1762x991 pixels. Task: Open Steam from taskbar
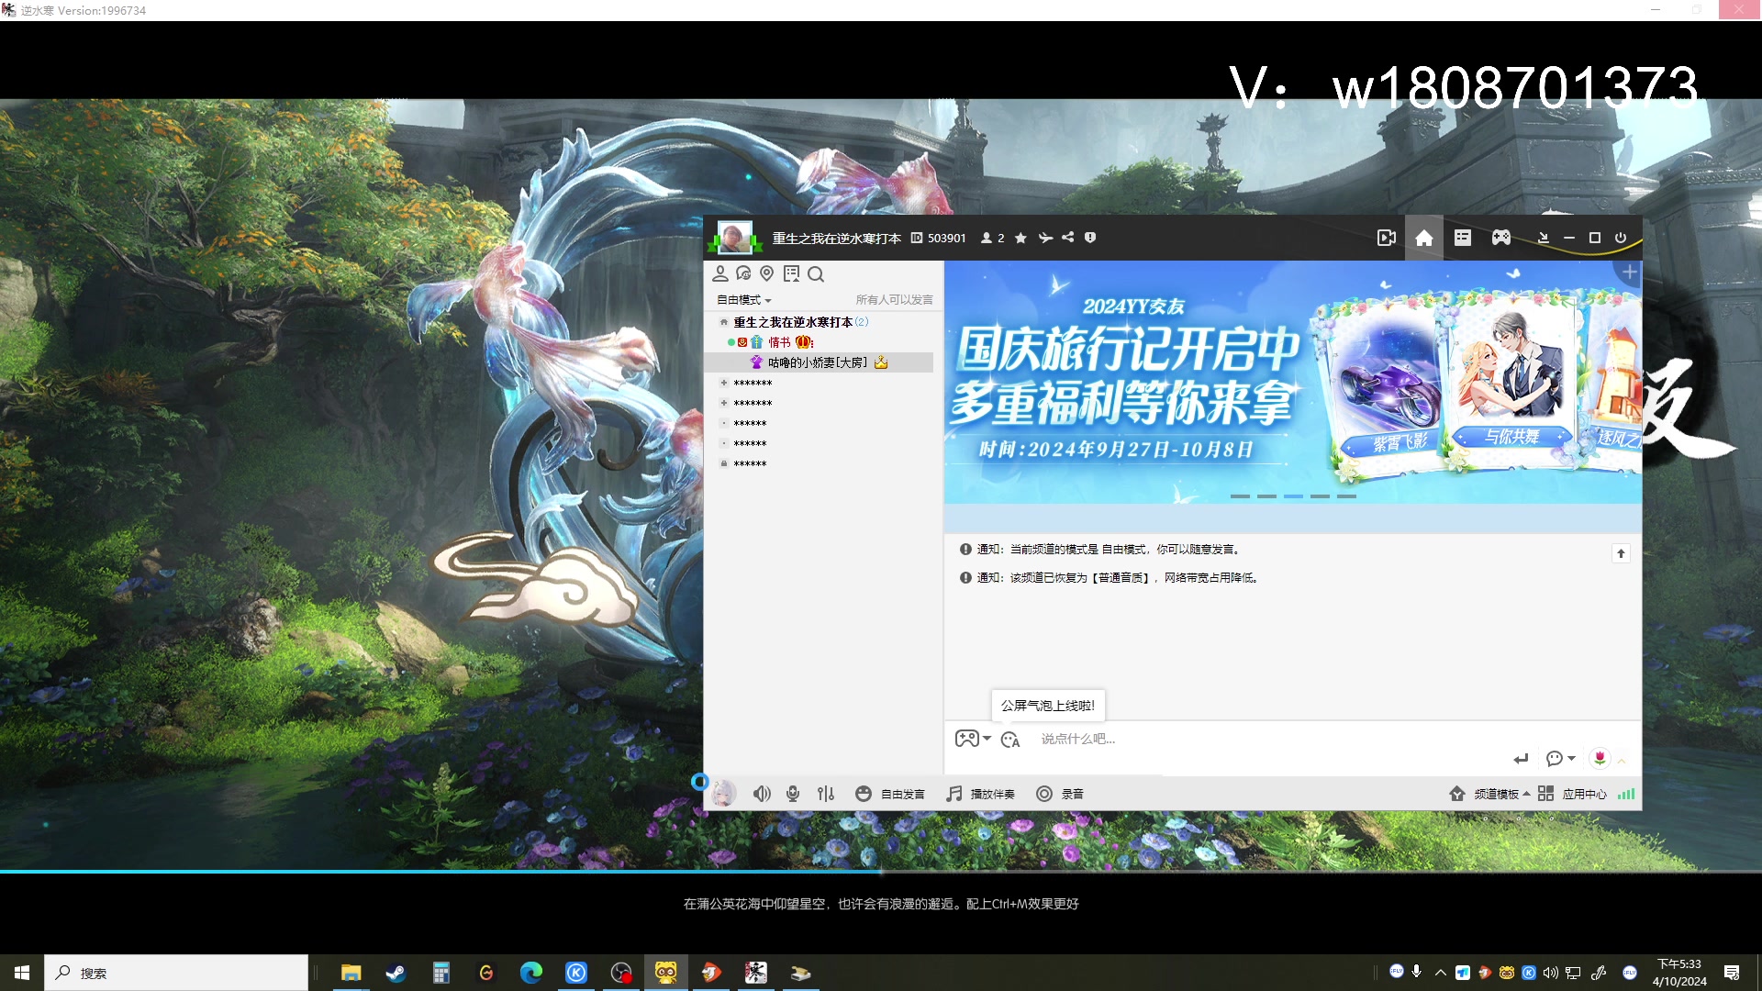tap(396, 973)
